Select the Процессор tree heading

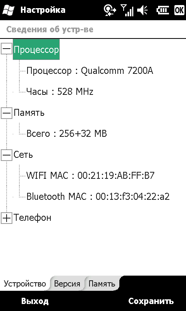(x=36, y=49)
